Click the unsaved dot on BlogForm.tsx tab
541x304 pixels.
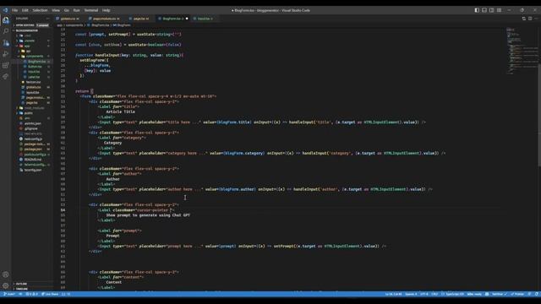[187, 19]
